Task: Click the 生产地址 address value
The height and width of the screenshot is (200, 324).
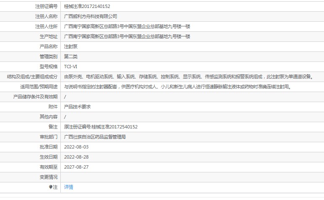Action: coord(127,36)
